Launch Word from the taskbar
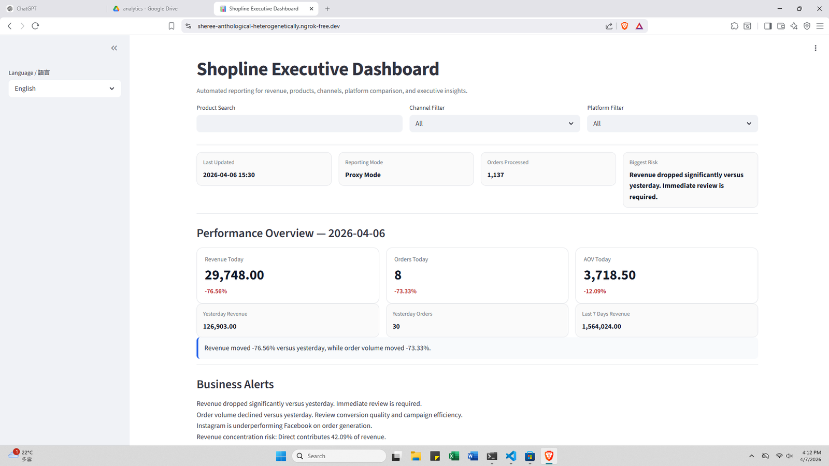The image size is (829, 466). coord(473,456)
